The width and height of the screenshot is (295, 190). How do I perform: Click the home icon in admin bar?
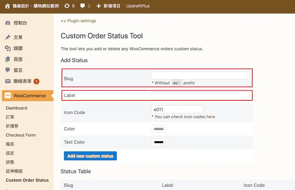click(7, 6)
